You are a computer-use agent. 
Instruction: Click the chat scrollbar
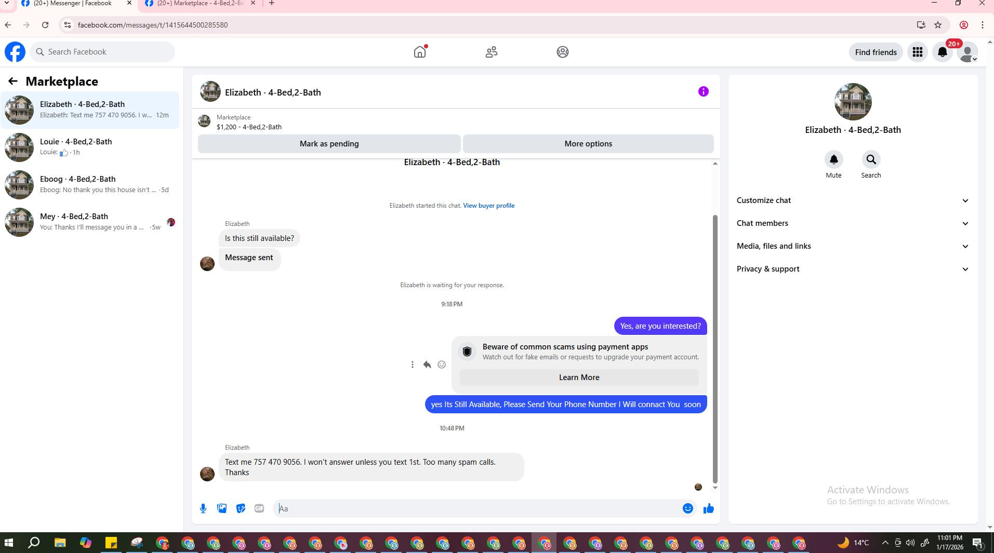tap(715, 349)
